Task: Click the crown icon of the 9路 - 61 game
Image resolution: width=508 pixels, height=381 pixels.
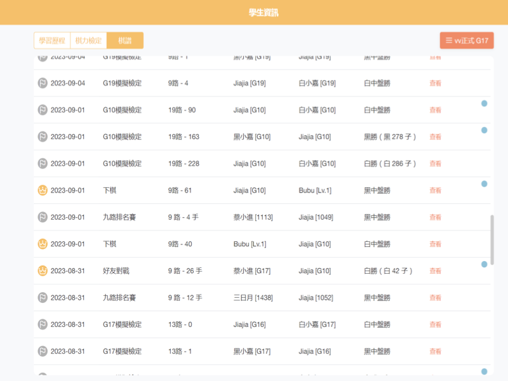Action: [x=43, y=190]
